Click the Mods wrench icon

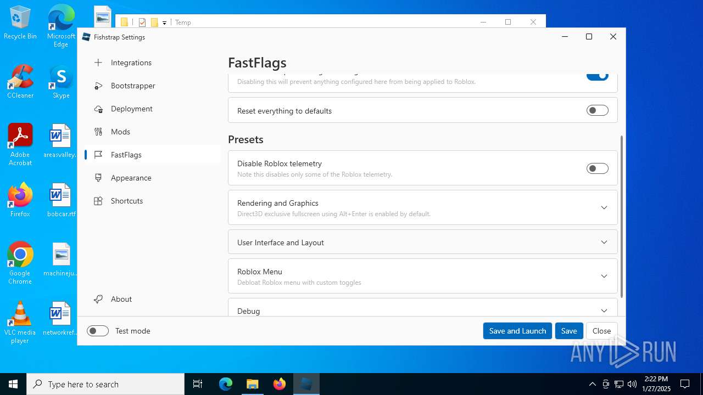point(98,132)
